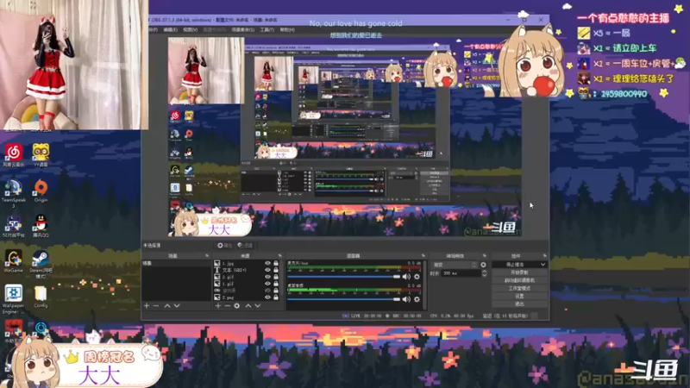
Task: Open the 5E platform desktop shortcut
Action: tap(14, 226)
